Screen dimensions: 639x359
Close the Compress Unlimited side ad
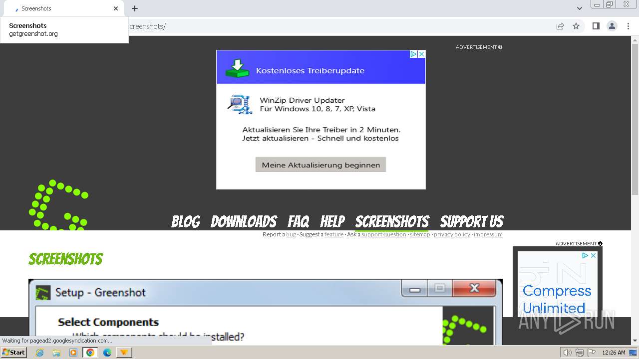coord(593,255)
